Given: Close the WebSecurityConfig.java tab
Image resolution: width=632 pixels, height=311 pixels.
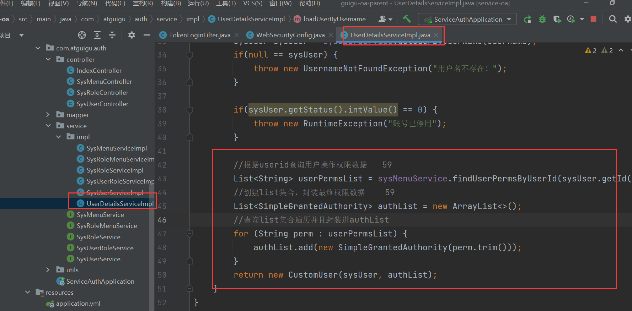Looking at the screenshot, I should 331,35.
